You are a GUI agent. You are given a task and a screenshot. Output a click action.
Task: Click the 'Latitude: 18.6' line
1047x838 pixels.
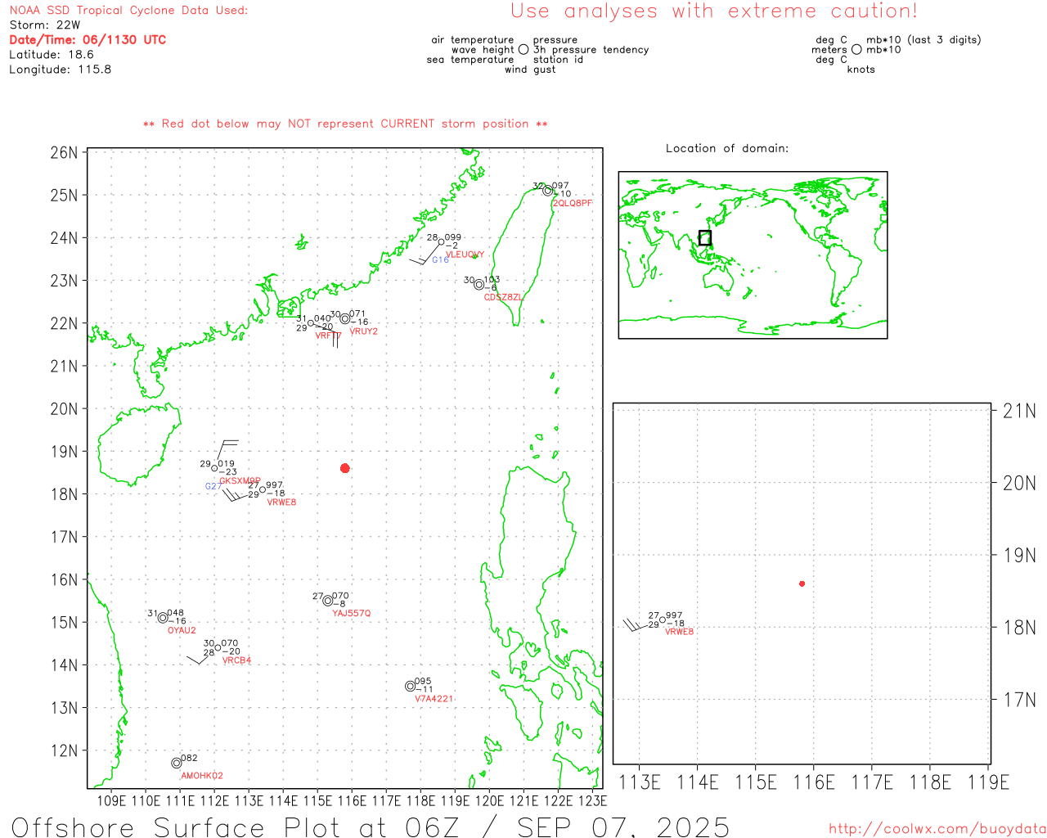(52, 55)
